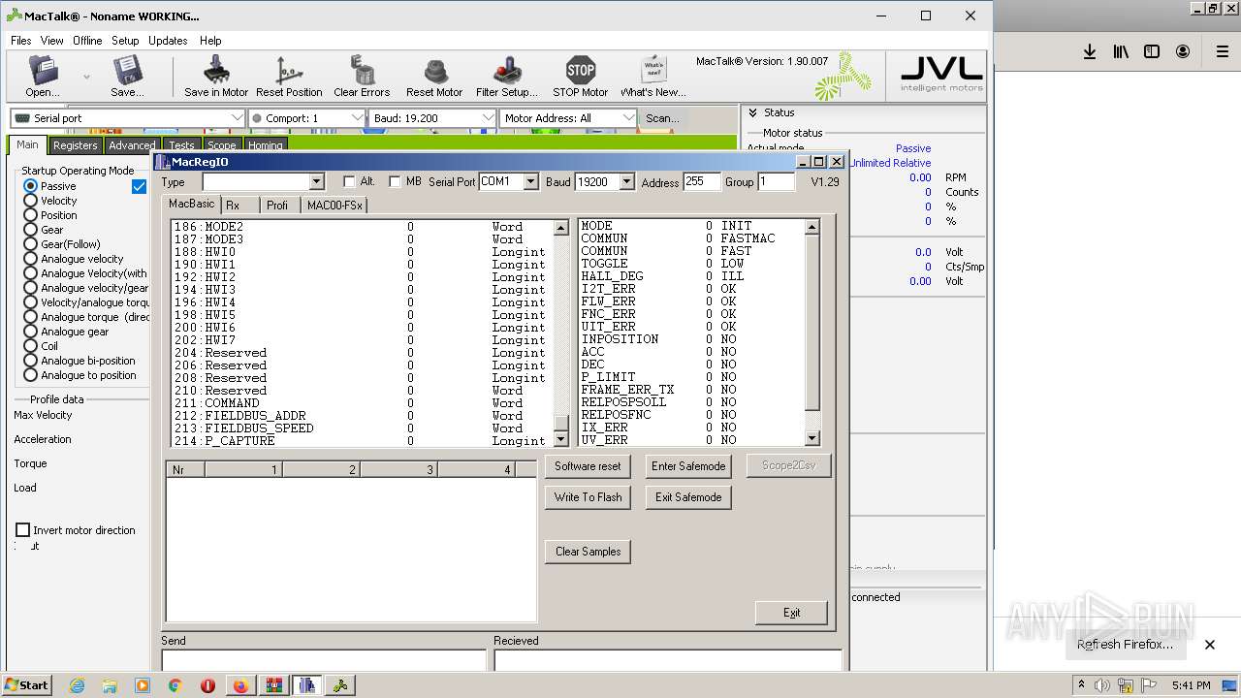Image resolution: width=1241 pixels, height=698 pixels.
Task: Open the Motor Address: All dropdown
Action: (x=568, y=118)
